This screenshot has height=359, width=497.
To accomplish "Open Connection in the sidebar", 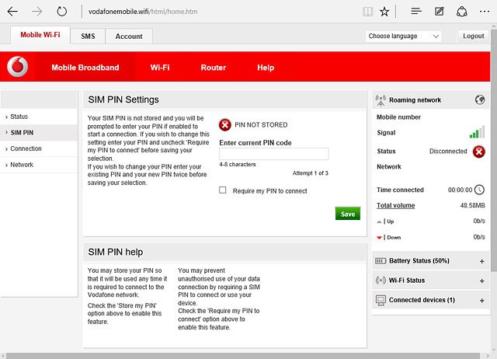I will point(39,148).
